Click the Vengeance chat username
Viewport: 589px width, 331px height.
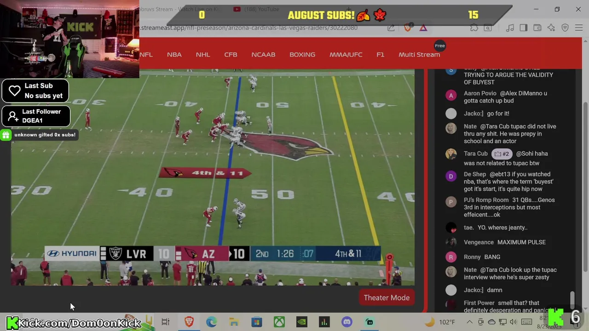pyautogui.click(x=479, y=242)
